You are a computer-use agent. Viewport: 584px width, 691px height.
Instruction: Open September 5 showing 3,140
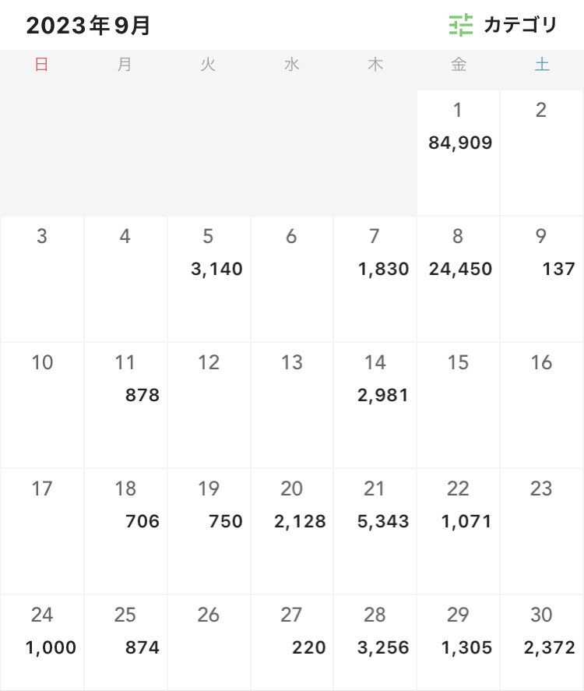tap(209, 279)
